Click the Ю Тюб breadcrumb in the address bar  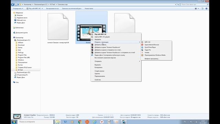pyautogui.click(x=53, y=4)
